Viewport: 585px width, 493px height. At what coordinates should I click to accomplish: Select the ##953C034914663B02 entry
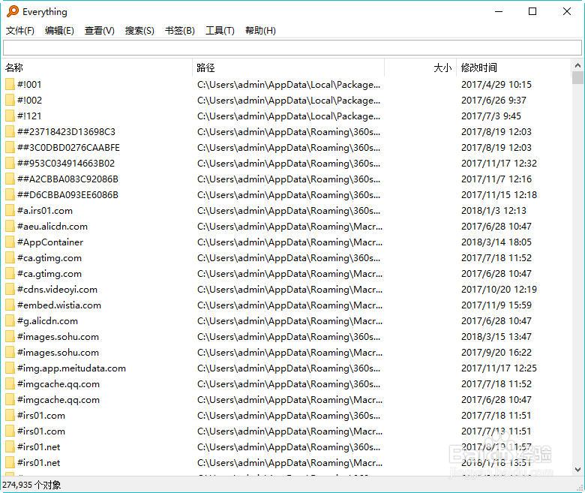coord(66,163)
